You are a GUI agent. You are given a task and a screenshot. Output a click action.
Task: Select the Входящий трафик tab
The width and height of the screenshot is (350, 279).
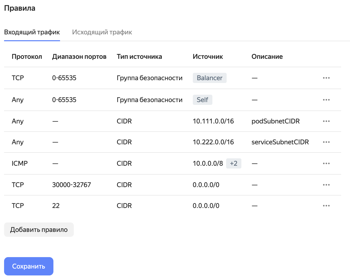[32, 32]
